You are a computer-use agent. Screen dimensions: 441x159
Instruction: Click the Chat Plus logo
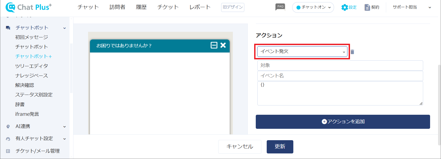pos(29,7)
